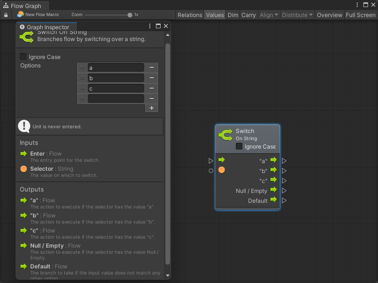Screen dimensions: 378x283
Task: Open the Align dropdown
Action: point(268,15)
